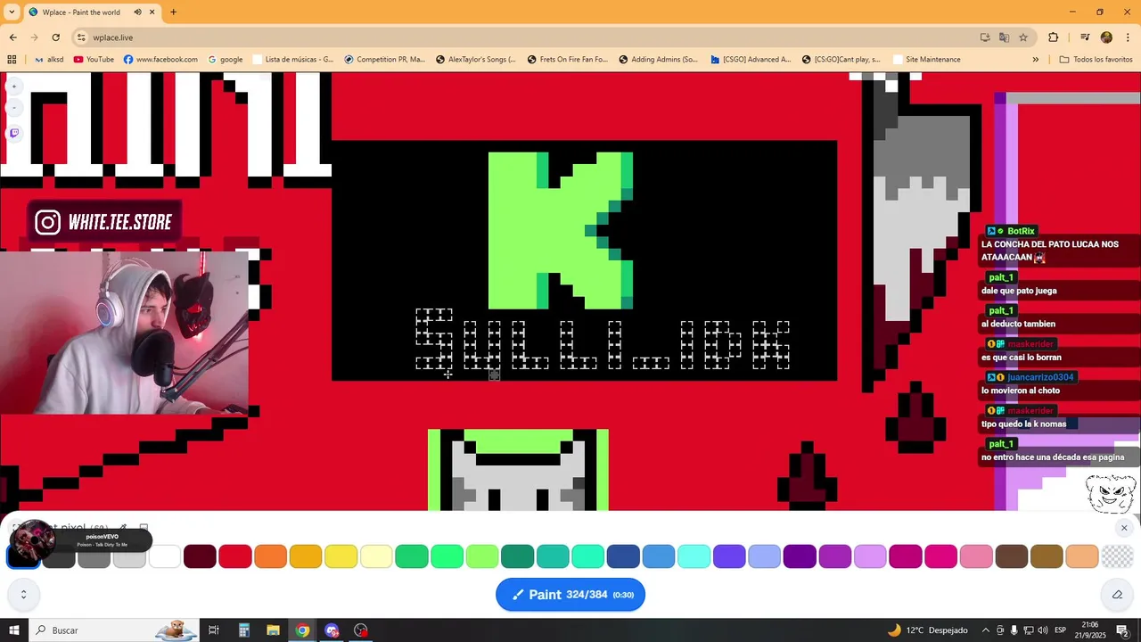The width and height of the screenshot is (1141, 642).
Task: Open Frets On Fire Fan Forum bookmark
Action: coord(567,60)
